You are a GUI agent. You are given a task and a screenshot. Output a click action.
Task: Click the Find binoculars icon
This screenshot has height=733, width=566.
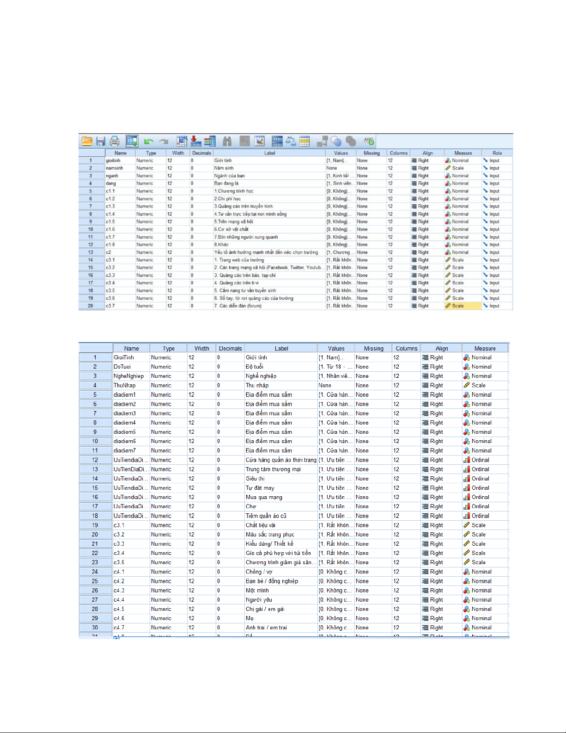tap(227, 141)
